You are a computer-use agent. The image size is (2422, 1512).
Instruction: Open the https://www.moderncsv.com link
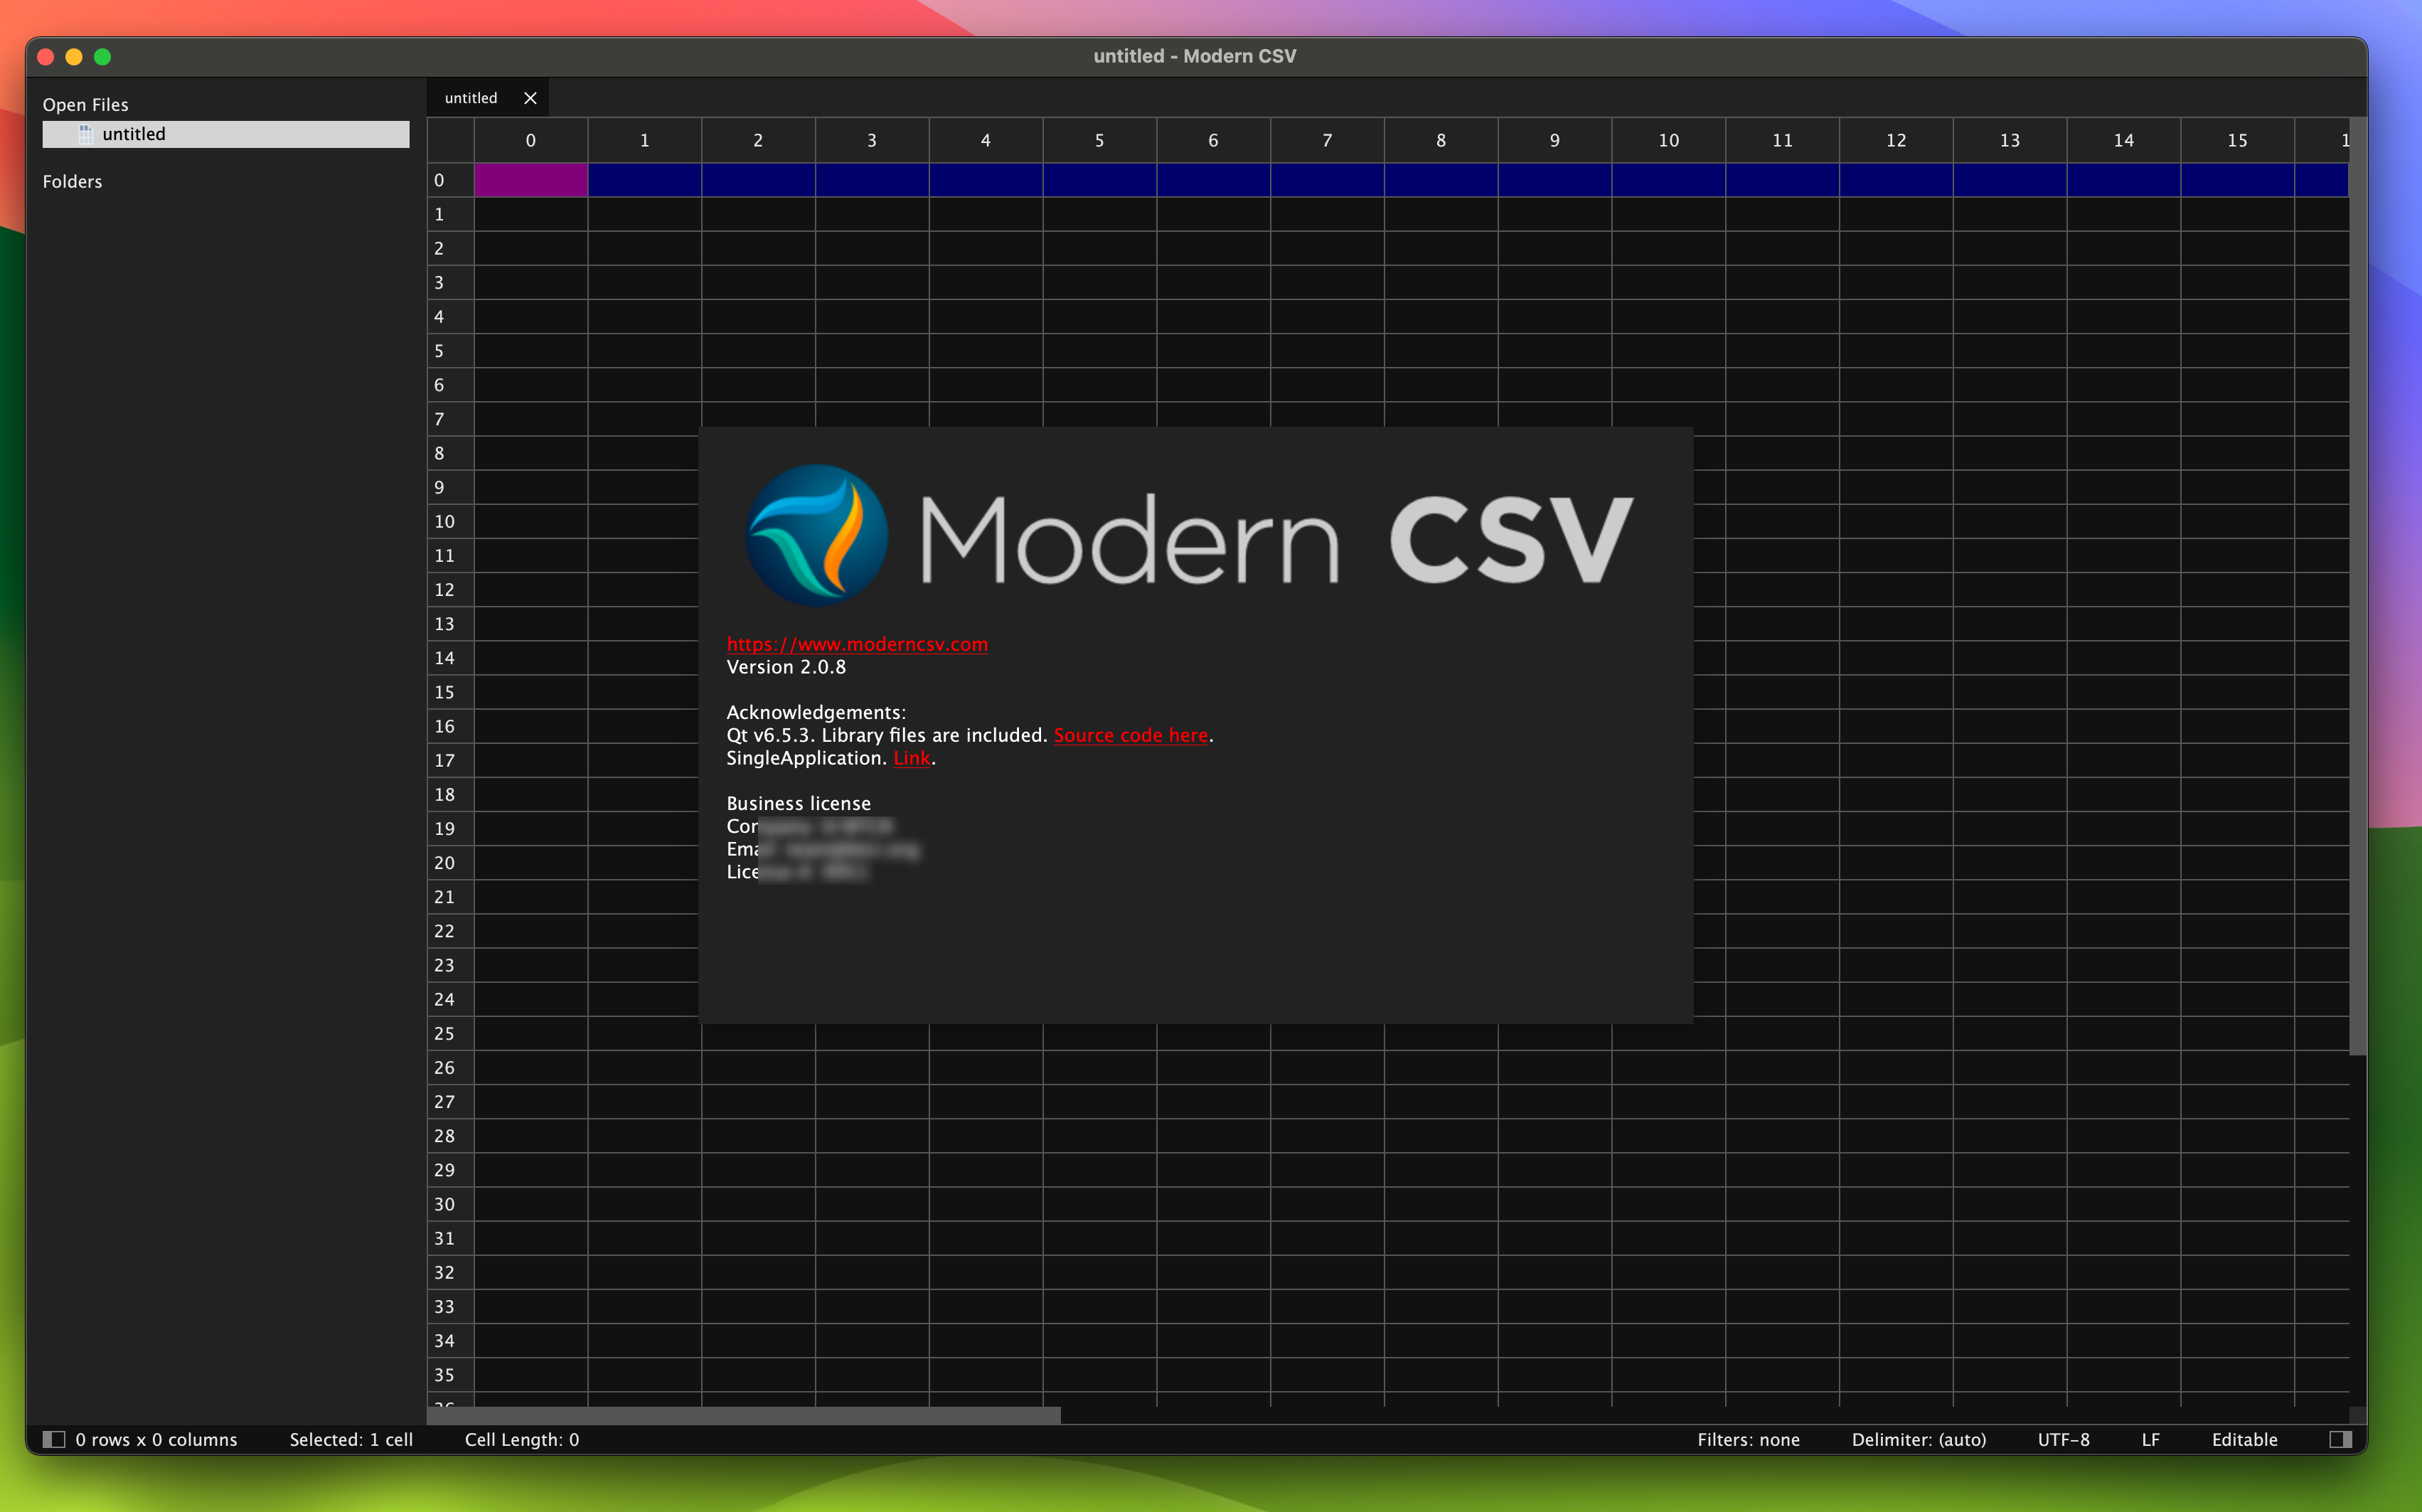coord(857,644)
